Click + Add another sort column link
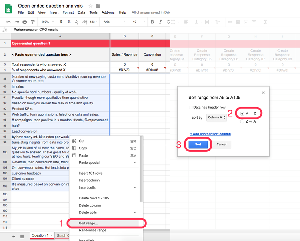This screenshot has width=300, height=241. pos(210,134)
